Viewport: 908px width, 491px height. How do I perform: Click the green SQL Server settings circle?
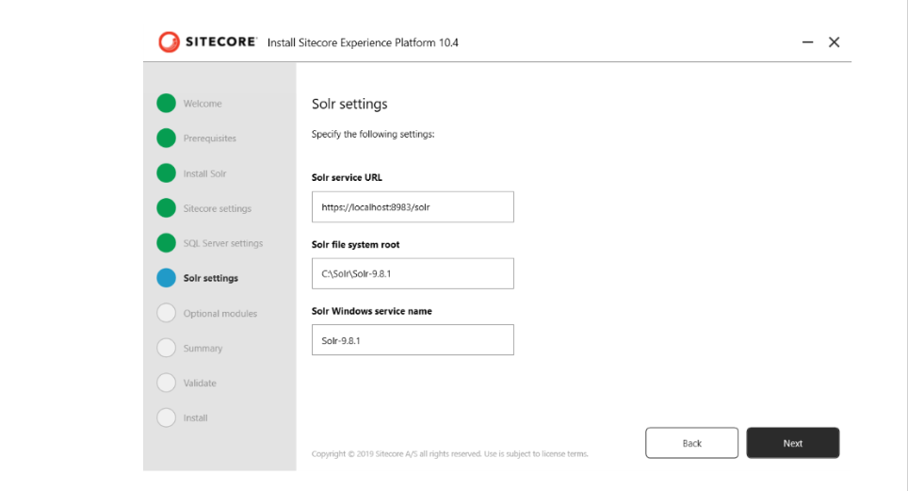pos(166,242)
